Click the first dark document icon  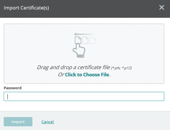pos(78,40)
